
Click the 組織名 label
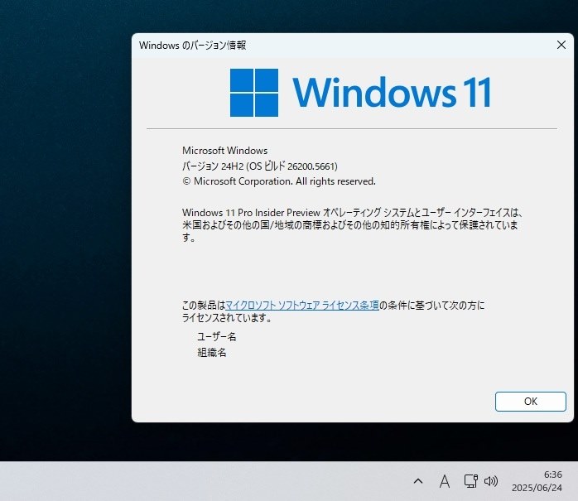212,353
